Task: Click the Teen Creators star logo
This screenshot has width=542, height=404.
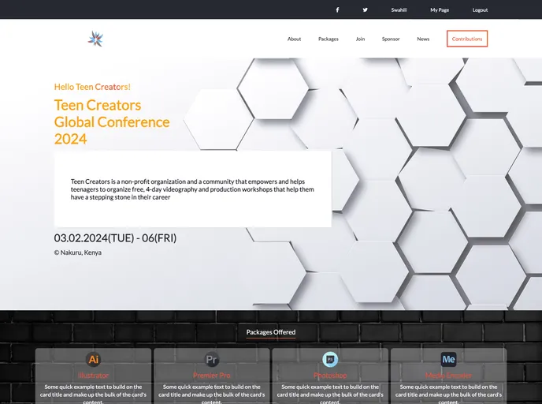Action: click(x=95, y=39)
